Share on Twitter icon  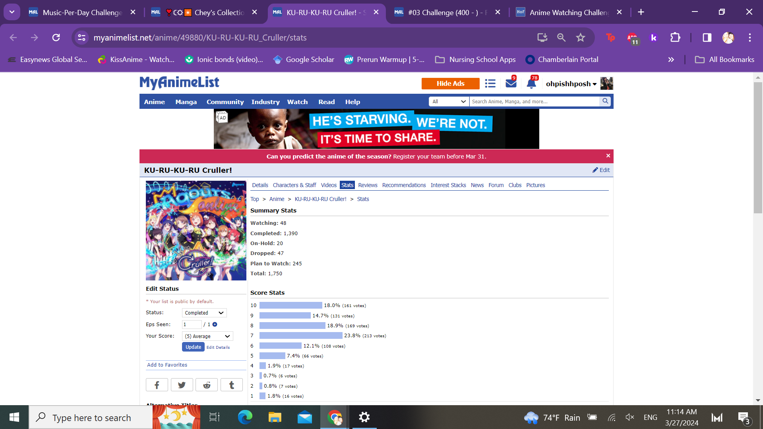click(x=182, y=385)
